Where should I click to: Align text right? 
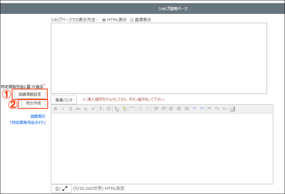point(186,109)
